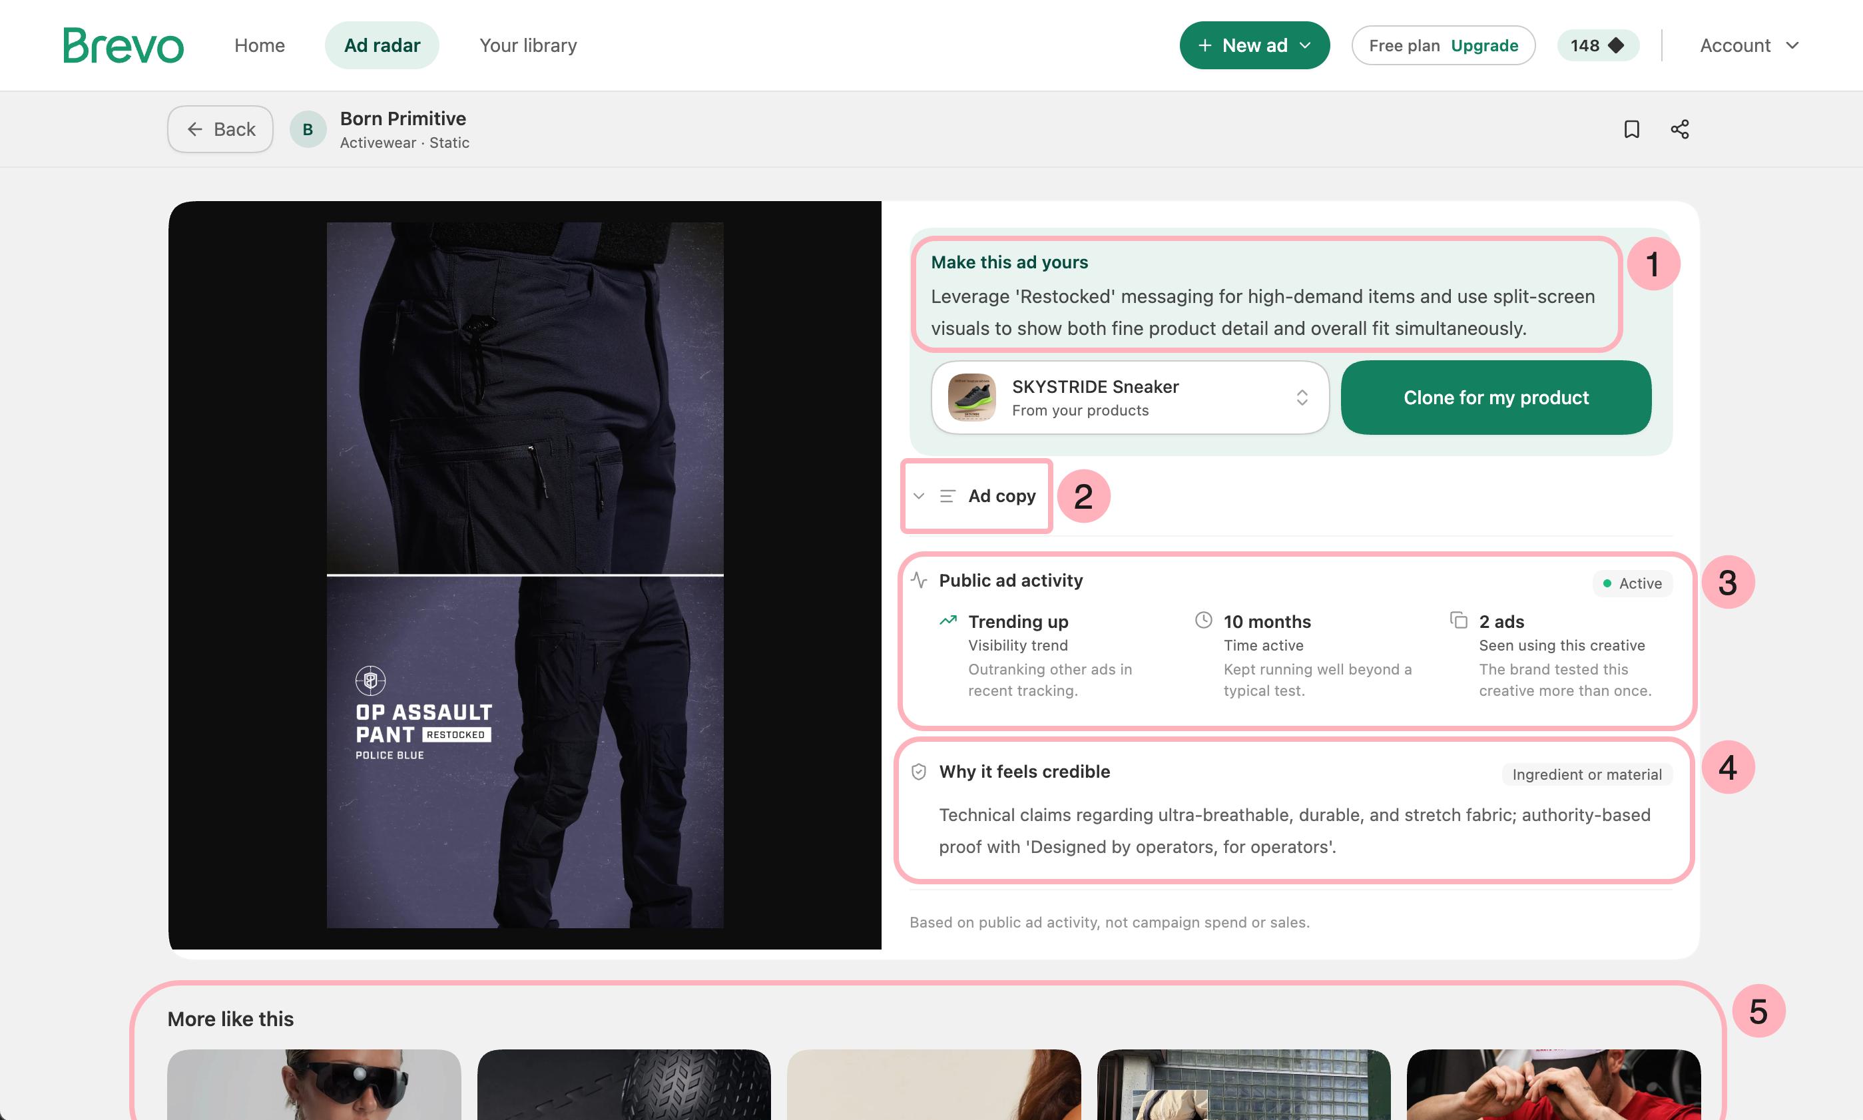Click the Ingredient or material tag

(1587, 774)
